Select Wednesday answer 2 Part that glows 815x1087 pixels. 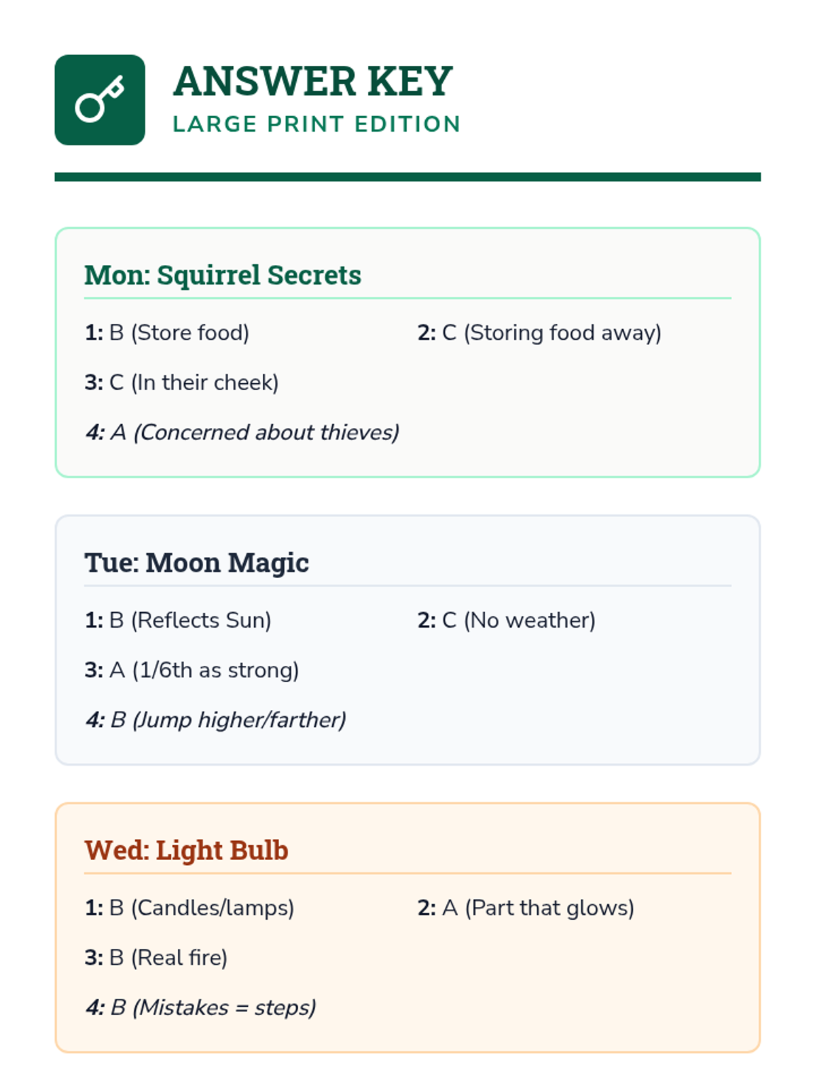(x=526, y=908)
